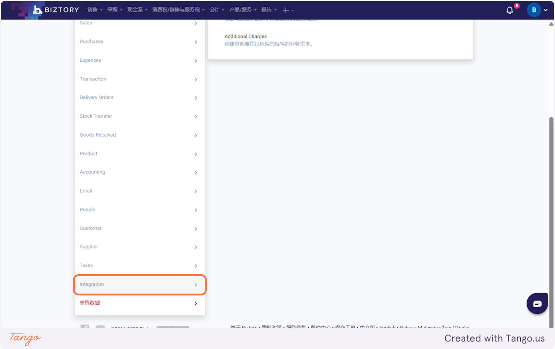Screen dimensions: 555x349
Task: Select the Purchases settings label
Action: coord(92,42)
